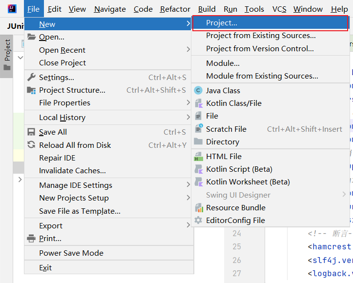Viewport: 353px width, 283px height.
Task: Open the Refactor menu
Action: (x=175, y=9)
